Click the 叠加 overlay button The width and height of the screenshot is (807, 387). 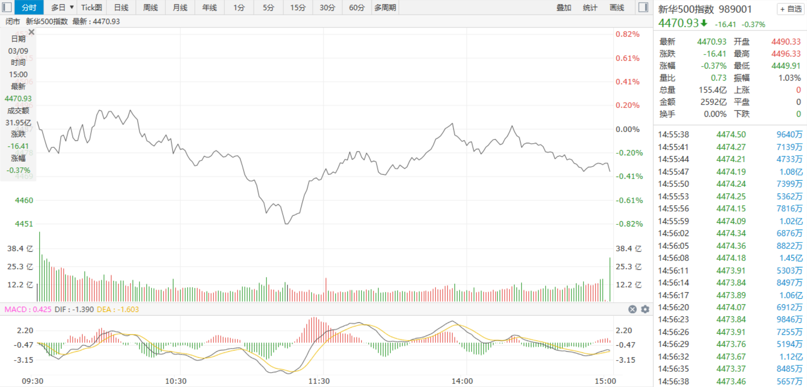pos(564,7)
